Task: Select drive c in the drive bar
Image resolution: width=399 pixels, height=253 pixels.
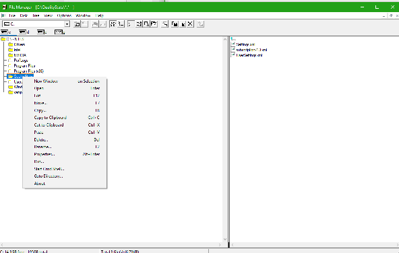Action: pos(6,32)
